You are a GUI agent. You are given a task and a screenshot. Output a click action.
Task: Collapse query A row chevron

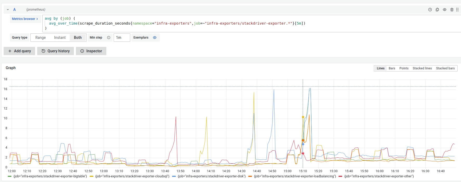pos(8,10)
